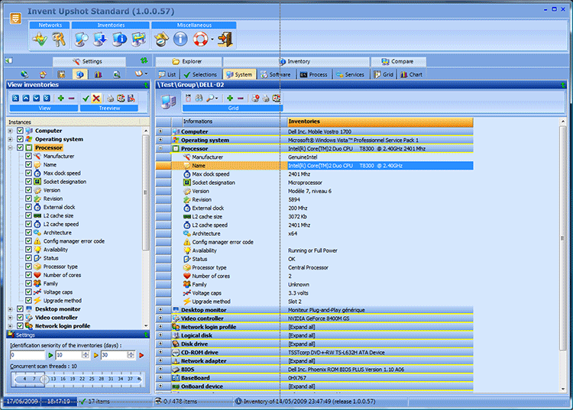Viewport: 573px width, 410px height.
Task: Select the house icon in left panel tabs
Action: click(x=43, y=75)
